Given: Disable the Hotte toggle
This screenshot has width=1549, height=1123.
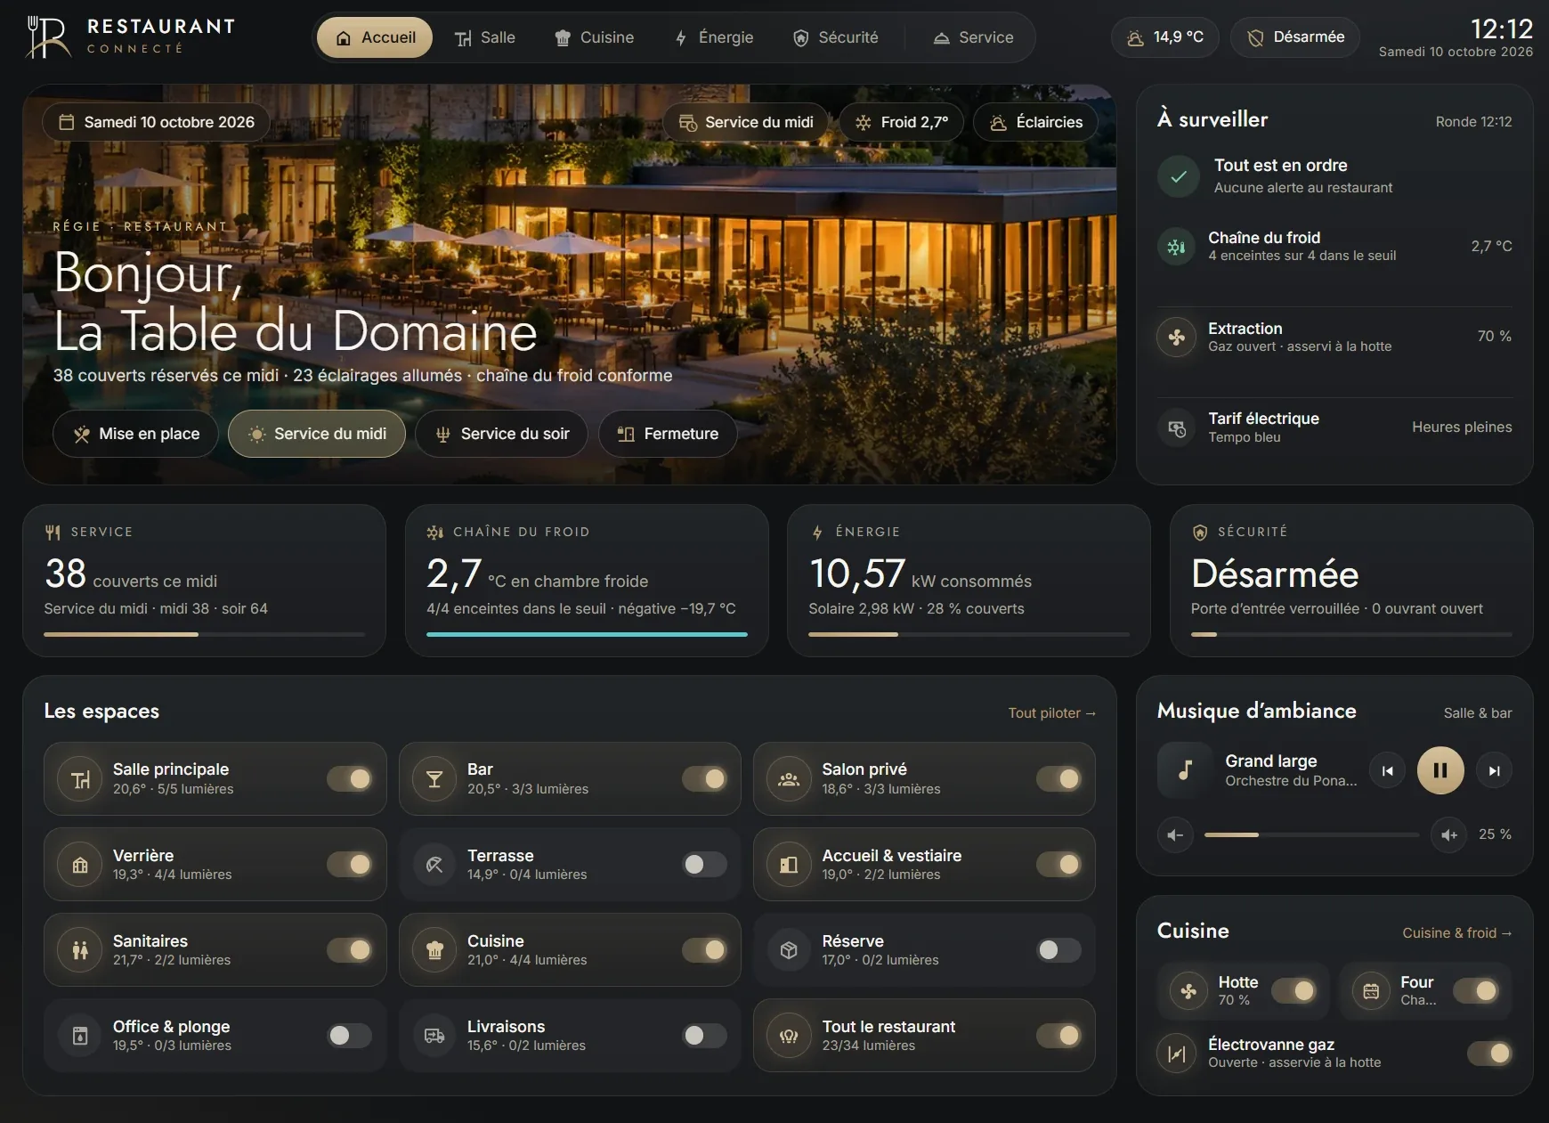Looking at the screenshot, I should (x=1294, y=990).
